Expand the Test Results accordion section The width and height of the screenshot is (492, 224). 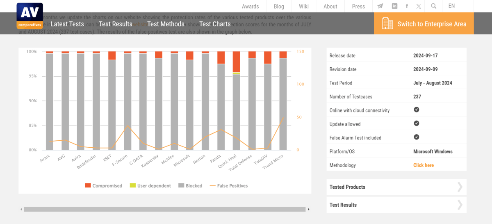coord(396,205)
